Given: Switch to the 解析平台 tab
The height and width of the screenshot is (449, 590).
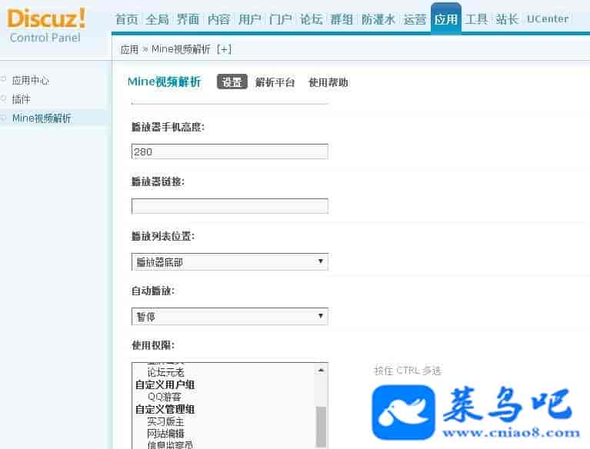Looking at the screenshot, I should click(275, 82).
